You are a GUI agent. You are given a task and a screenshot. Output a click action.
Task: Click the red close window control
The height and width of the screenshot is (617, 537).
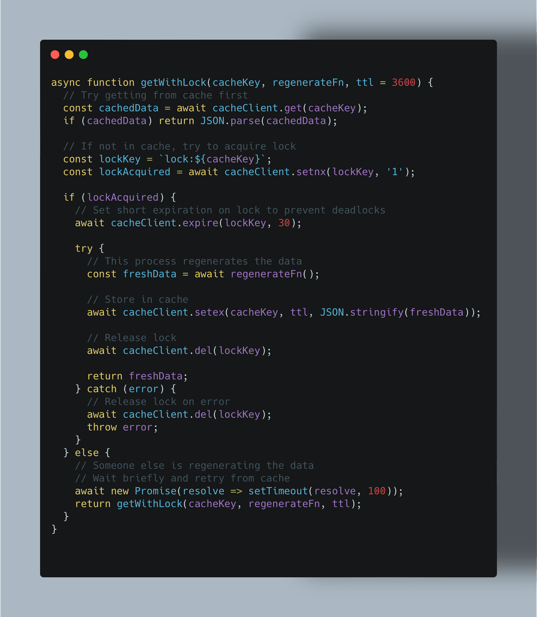click(x=55, y=55)
